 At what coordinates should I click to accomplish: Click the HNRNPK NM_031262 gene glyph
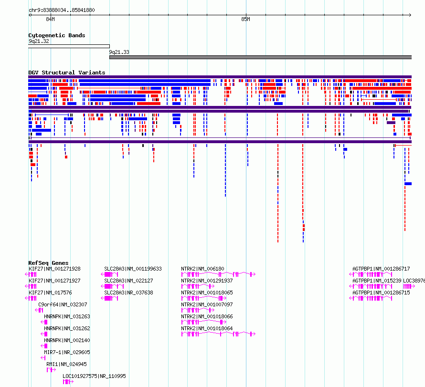tap(44, 334)
